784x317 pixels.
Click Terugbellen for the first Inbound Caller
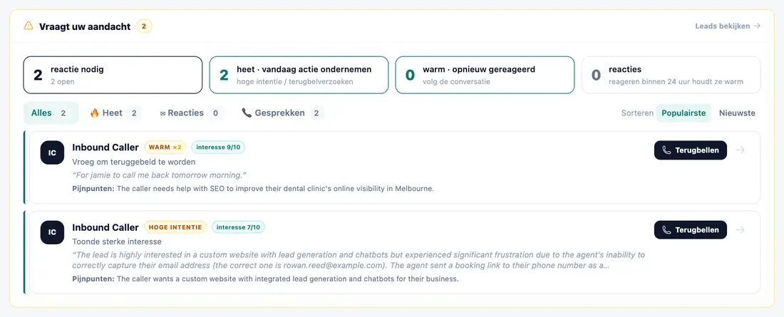point(691,150)
